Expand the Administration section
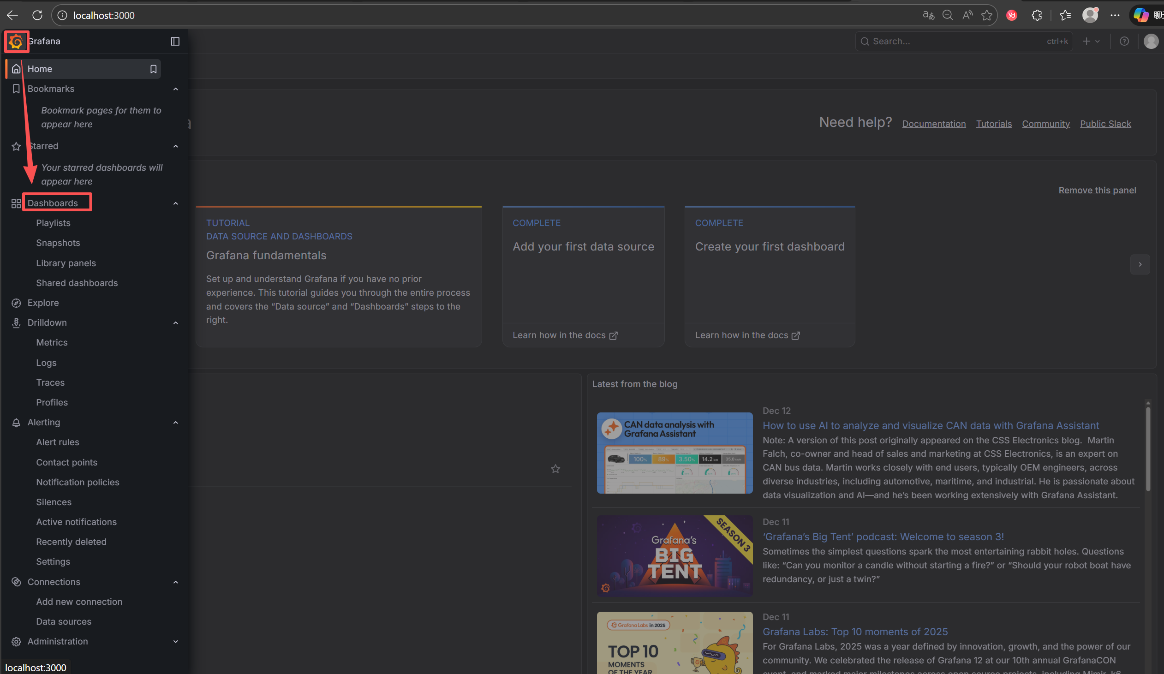 click(x=175, y=641)
